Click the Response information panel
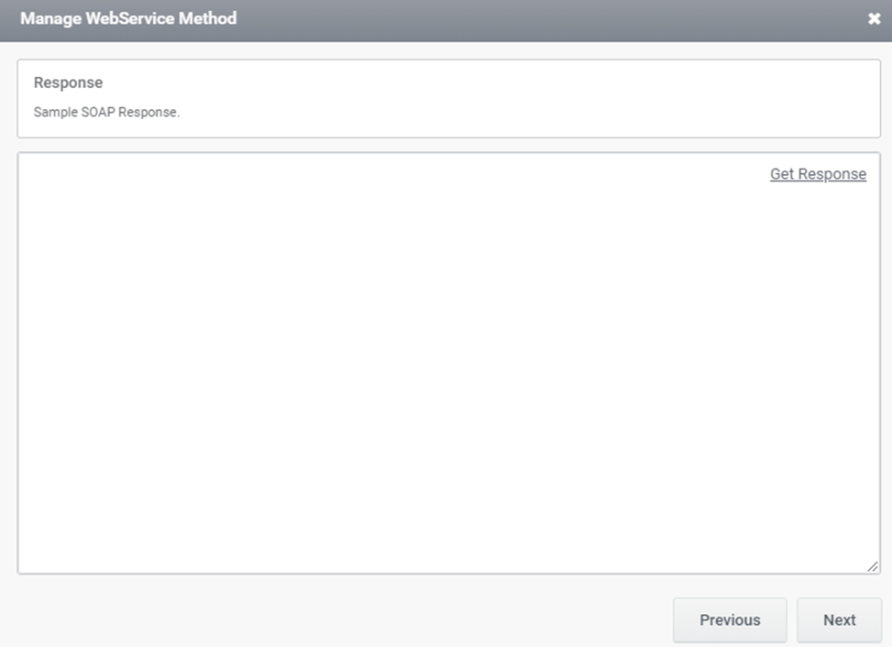The width and height of the screenshot is (892, 647). (449, 98)
